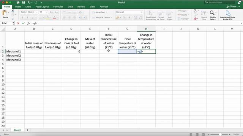Select column H header

146,29
